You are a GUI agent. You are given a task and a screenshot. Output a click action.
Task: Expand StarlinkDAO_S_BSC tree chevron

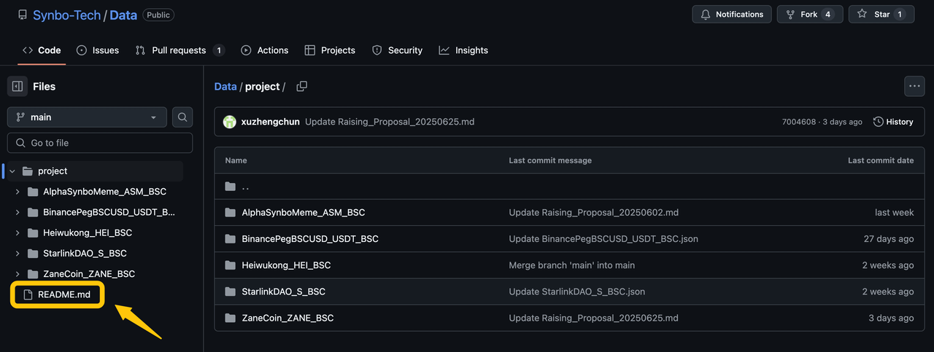point(18,253)
